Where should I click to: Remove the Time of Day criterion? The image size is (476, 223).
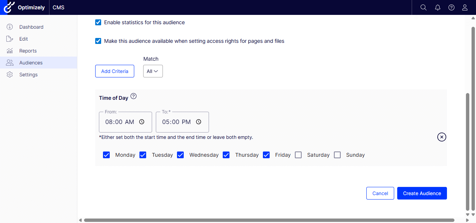pos(441,137)
